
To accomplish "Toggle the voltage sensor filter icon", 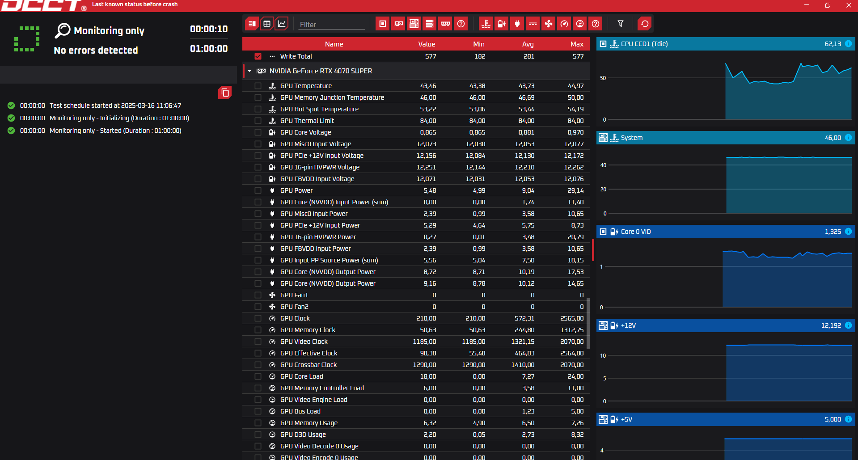I will [x=502, y=24].
